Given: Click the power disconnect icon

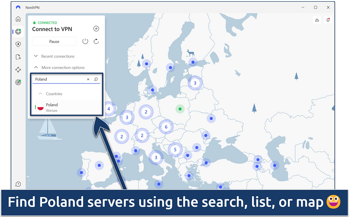Looking at the screenshot, I should [x=85, y=41].
